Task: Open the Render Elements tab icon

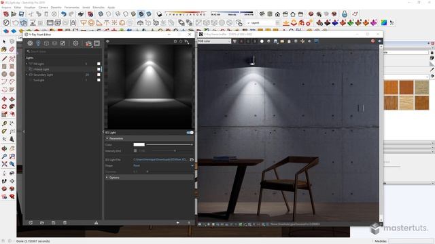Action: pyautogui.click(x=54, y=43)
